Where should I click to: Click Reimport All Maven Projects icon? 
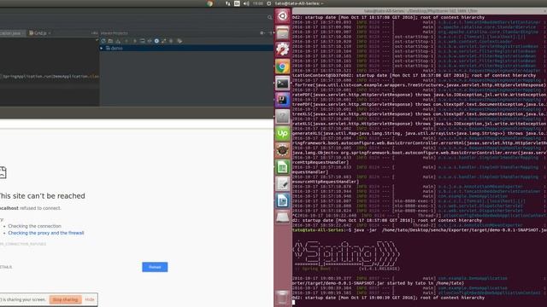point(103,41)
